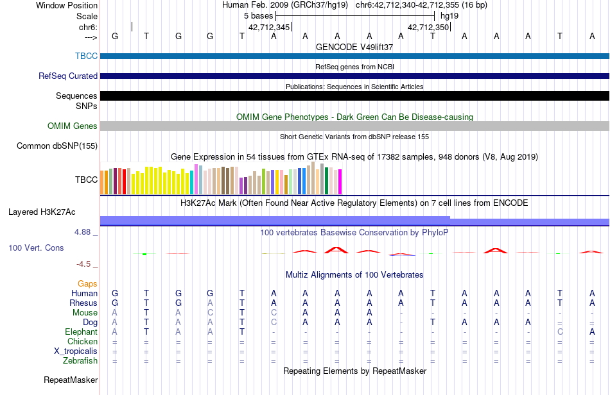Click the chr6: ruler label

point(89,27)
